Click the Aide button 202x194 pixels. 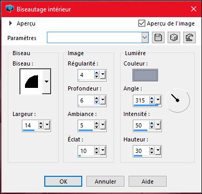click(147, 182)
